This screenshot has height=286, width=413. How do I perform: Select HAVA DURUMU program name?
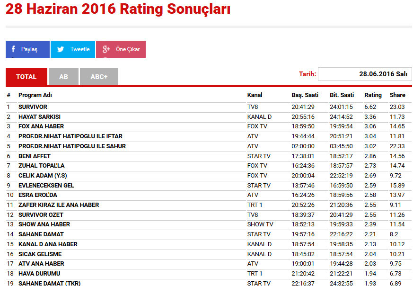(39, 274)
